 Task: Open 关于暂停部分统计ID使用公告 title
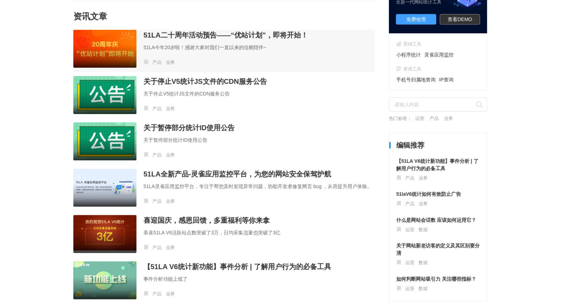189,128
